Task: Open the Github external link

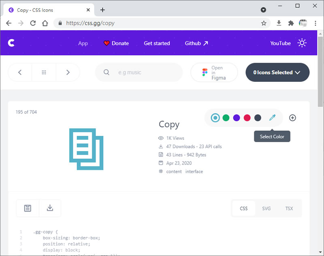Action: (x=196, y=43)
